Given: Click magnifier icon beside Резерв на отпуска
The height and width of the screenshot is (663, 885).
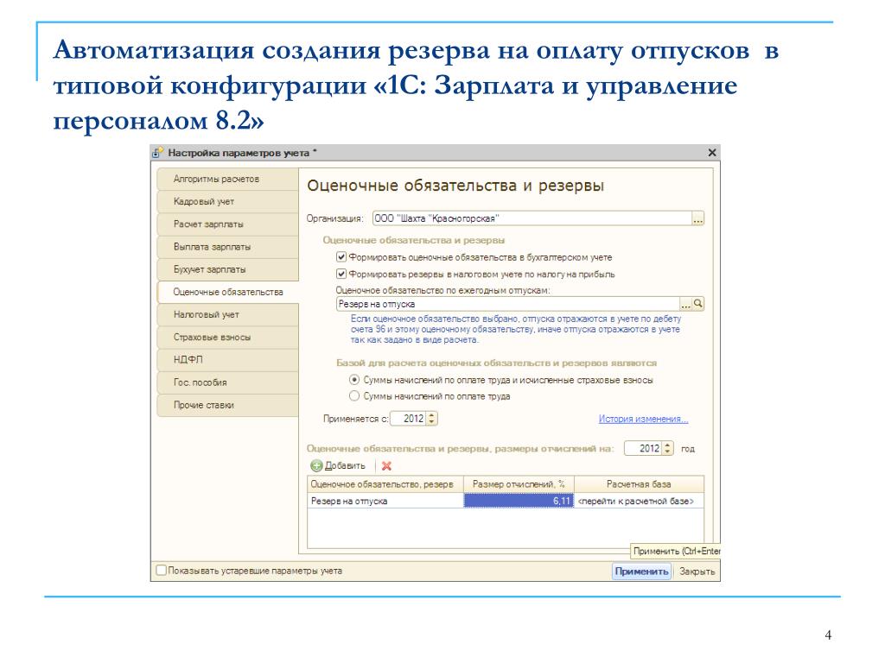Looking at the screenshot, I should pos(698,304).
